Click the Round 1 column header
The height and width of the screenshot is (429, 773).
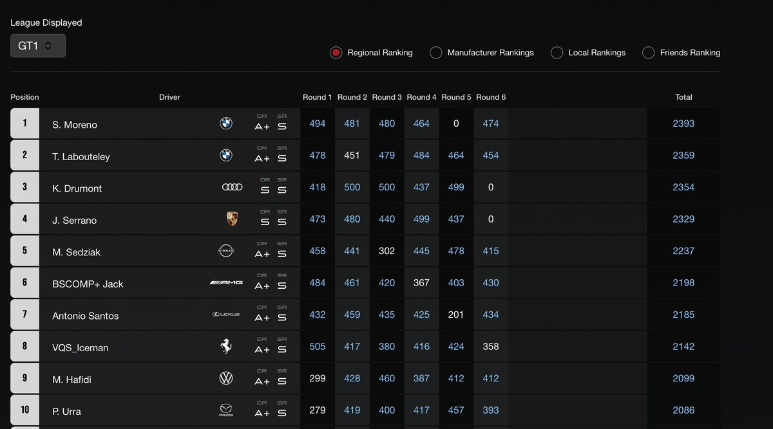pos(318,97)
